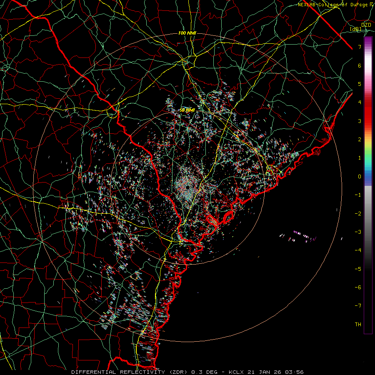Click the scale value "-6"
The height and width of the screenshot is (375, 375).
[x=358, y=287]
